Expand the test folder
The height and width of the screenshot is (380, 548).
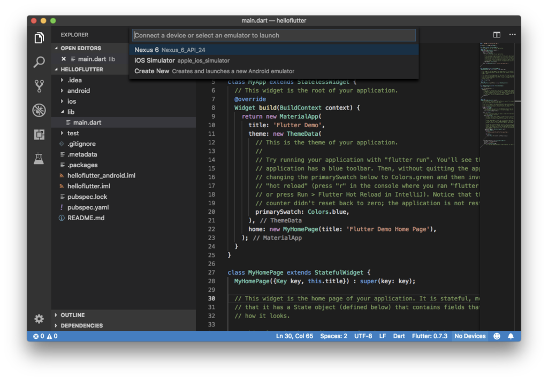click(62, 133)
